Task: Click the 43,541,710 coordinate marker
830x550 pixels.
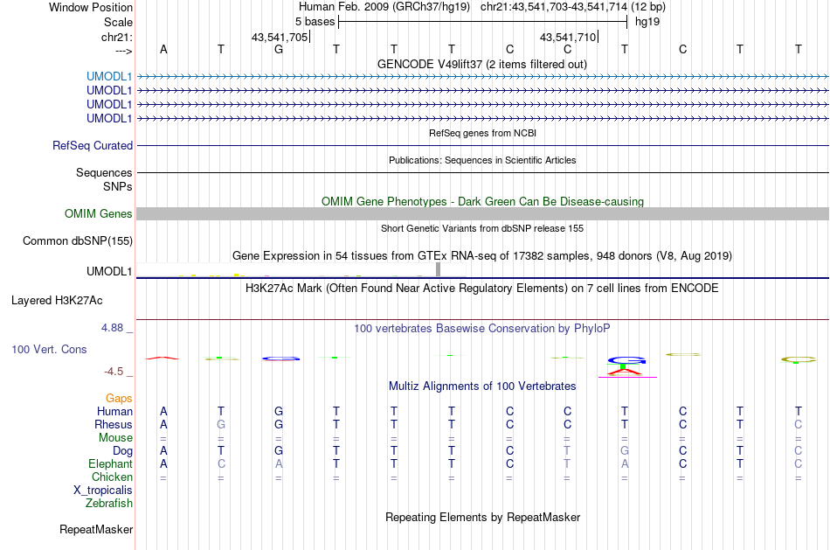Action: pyautogui.click(x=568, y=37)
